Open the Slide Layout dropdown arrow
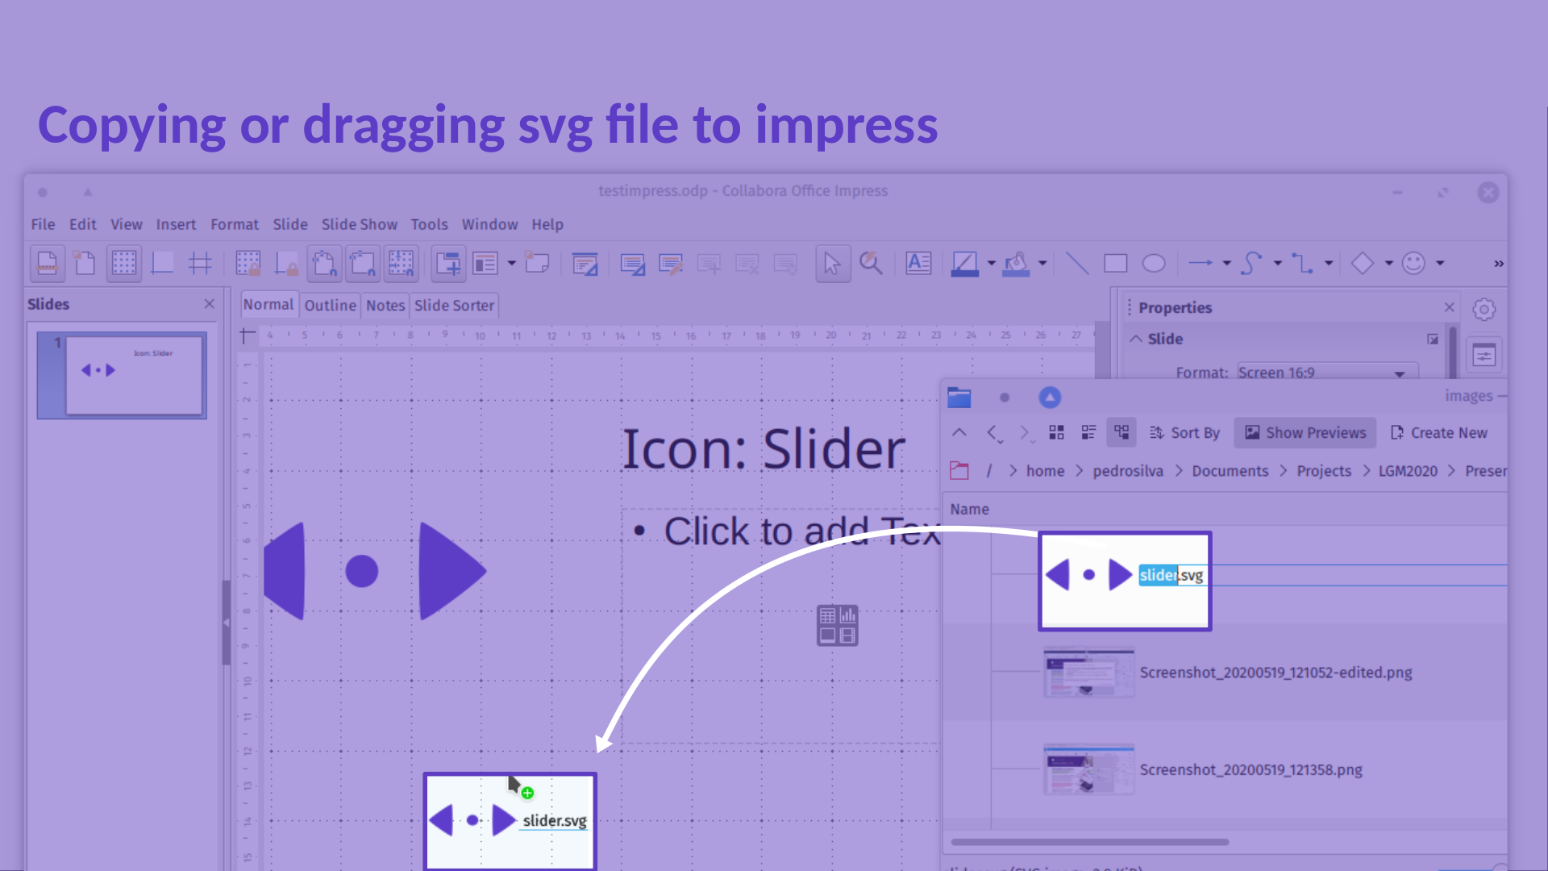This screenshot has height=871, width=1548. [511, 264]
